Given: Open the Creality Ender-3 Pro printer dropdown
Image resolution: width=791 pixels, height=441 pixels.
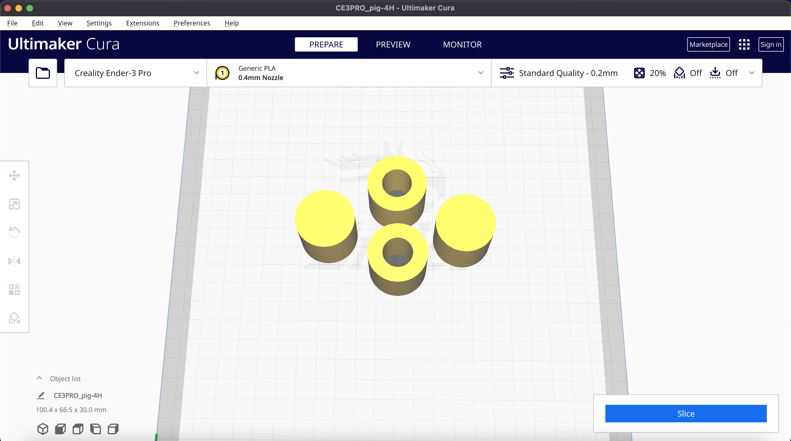Looking at the screenshot, I should pos(136,73).
